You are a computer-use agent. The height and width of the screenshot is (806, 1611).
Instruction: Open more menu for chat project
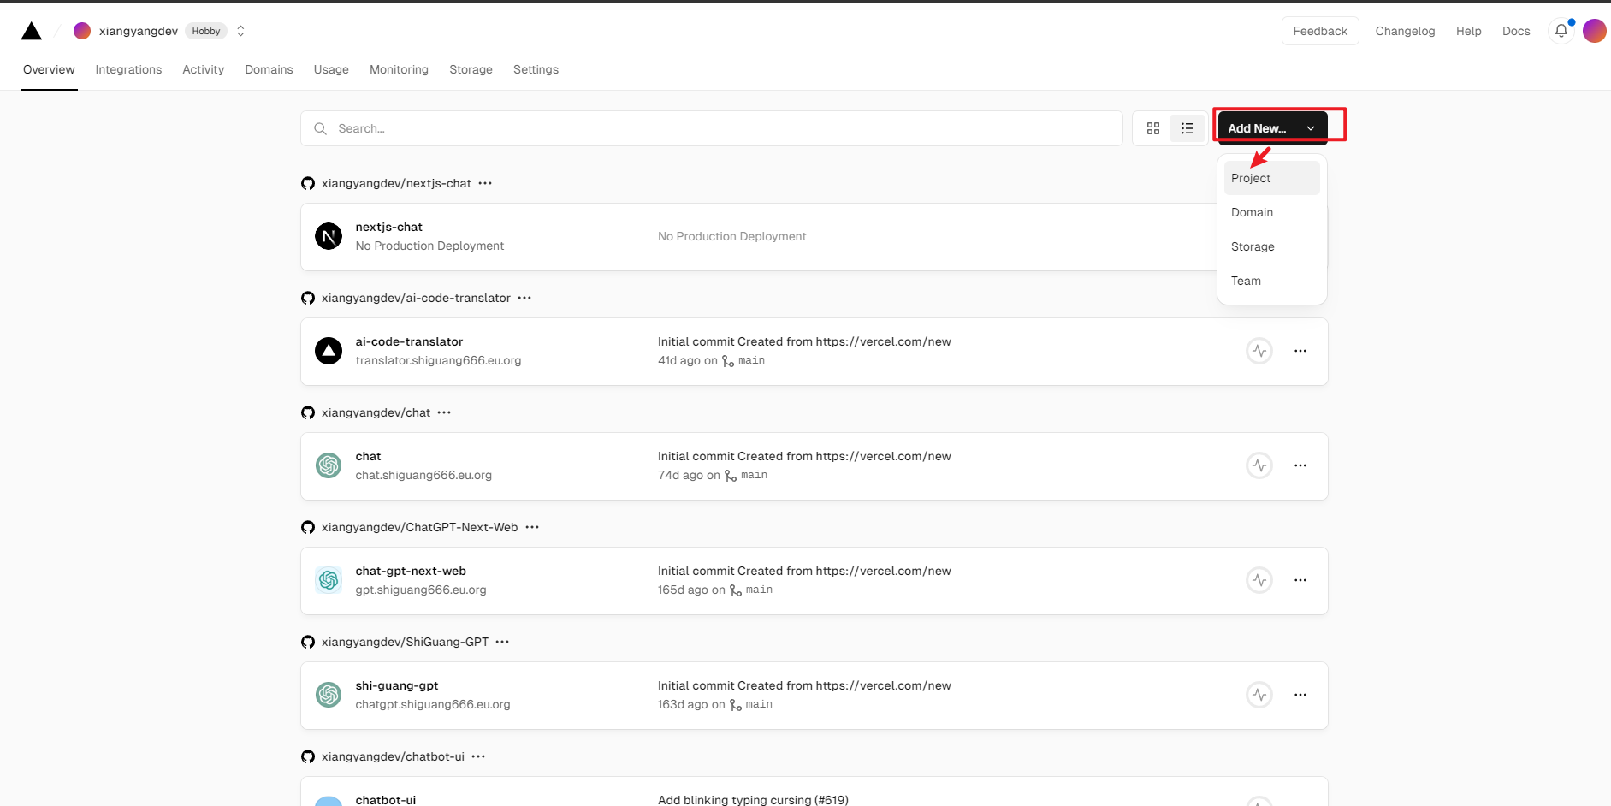[x=1300, y=465]
